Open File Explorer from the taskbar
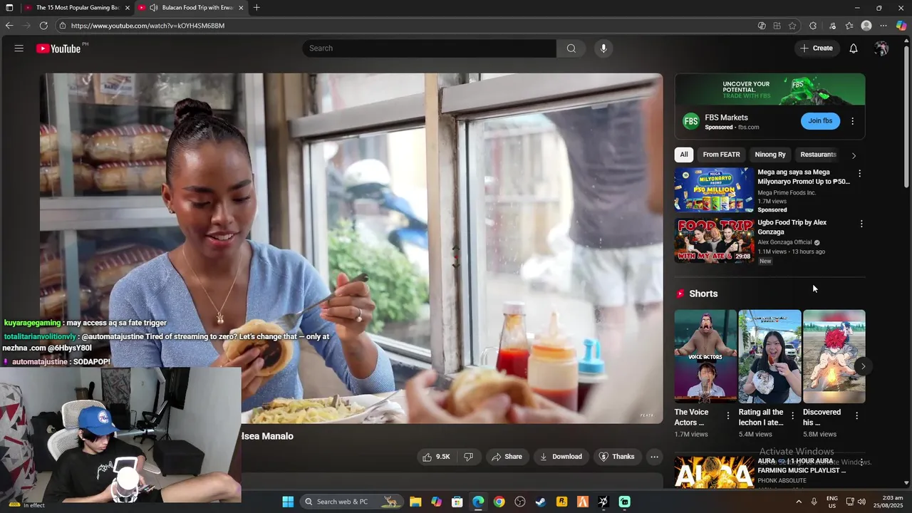The image size is (912, 513). [x=415, y=502]
